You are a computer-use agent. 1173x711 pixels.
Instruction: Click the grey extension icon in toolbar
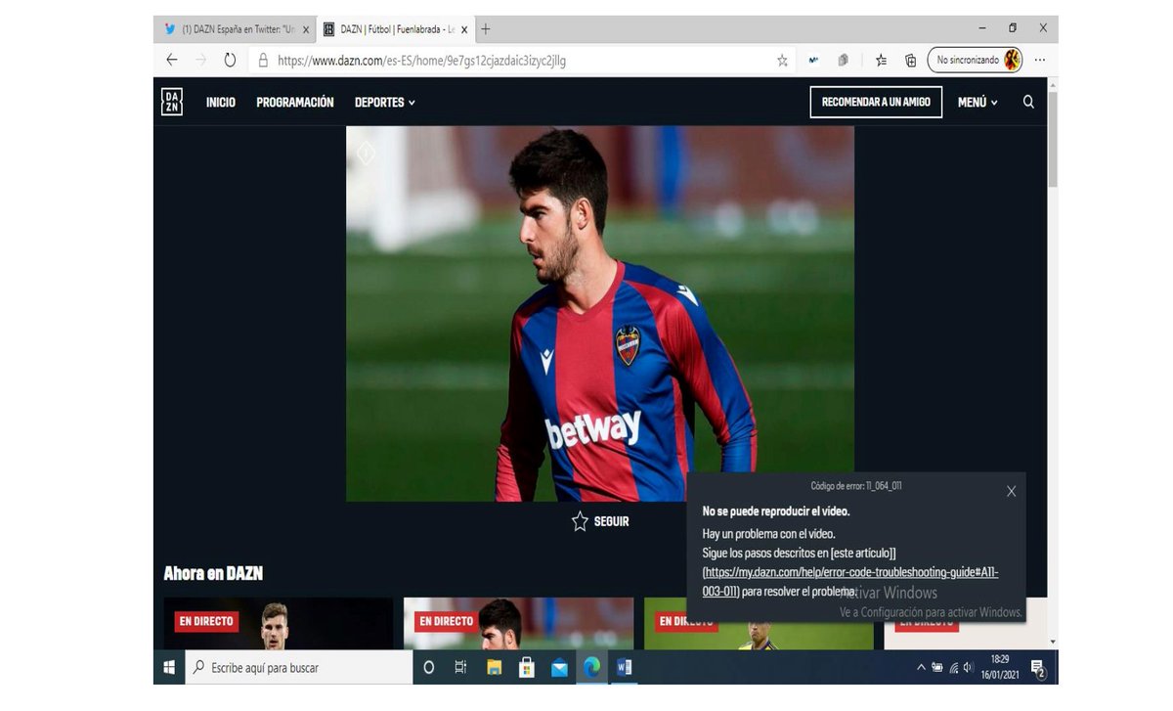click(843, 61)
